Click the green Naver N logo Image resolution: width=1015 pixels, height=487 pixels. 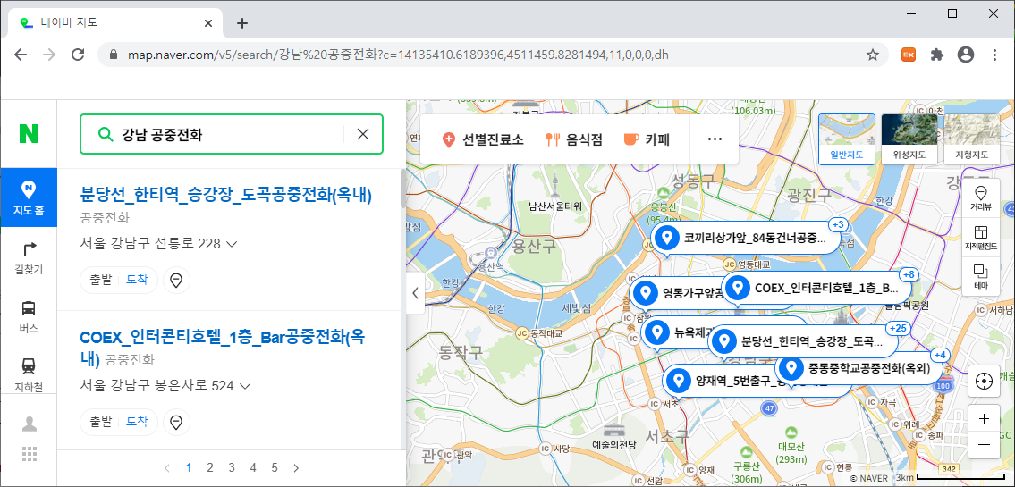30,134
